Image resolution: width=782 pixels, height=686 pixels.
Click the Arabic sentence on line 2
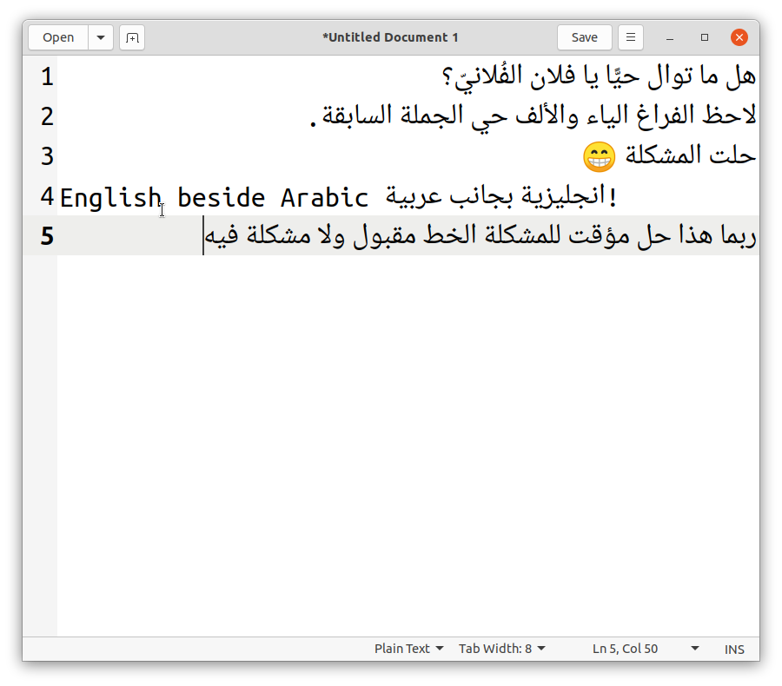coord(533,116)
